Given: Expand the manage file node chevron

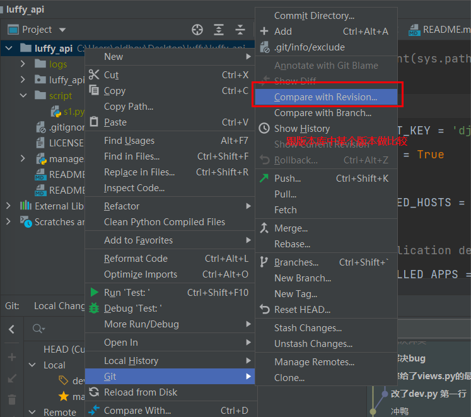Looking at the screenshot, I should click(x=23, y=159).
